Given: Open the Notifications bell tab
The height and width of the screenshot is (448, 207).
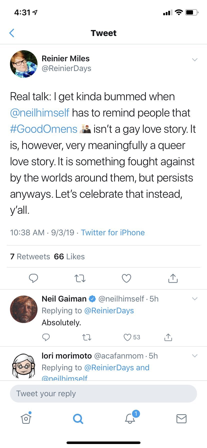Looking at the screenshot, I should [x=130, y=418].
